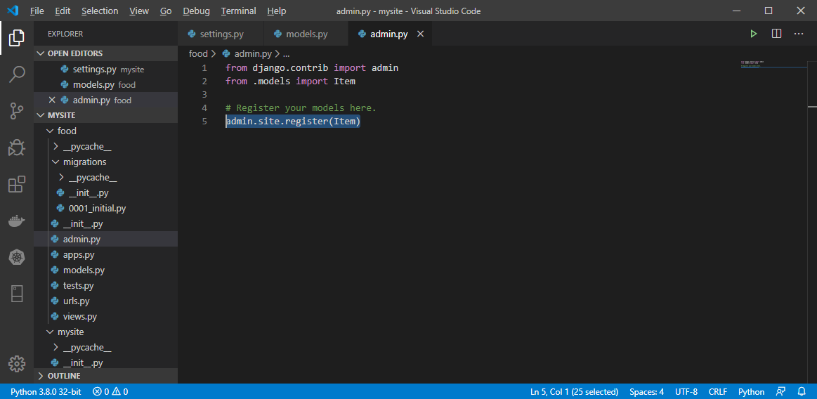Open the Terminal menu
This screenshot has height=399, width=817.
tap(239, 11)
